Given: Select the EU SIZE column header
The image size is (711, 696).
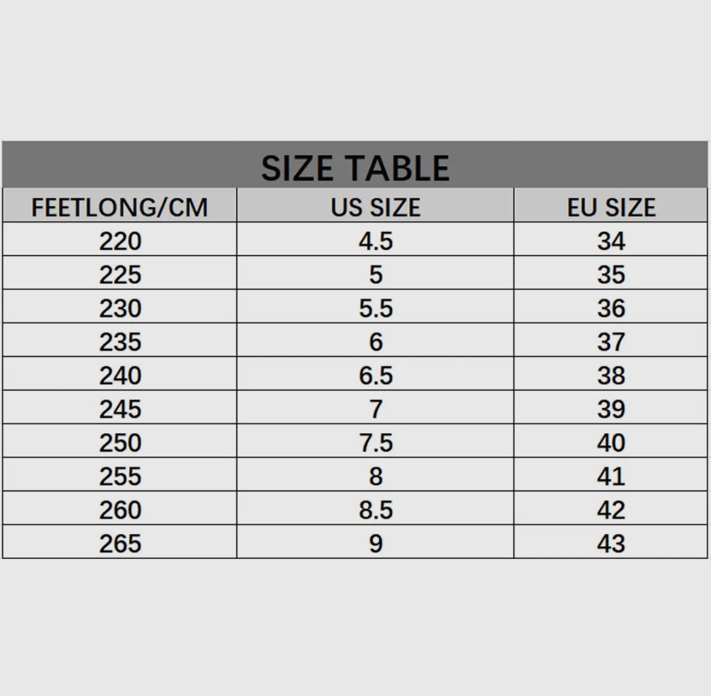Looking at the screenshot, I should click(x=611, y=207).
